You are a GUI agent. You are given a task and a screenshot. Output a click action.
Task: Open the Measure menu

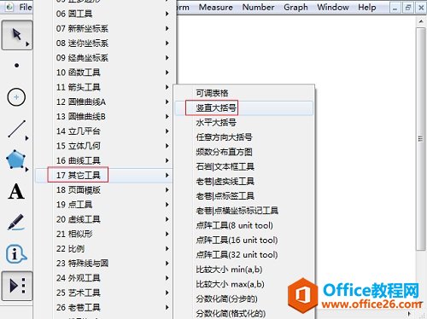pyautogui.click(x=216, y=7)
